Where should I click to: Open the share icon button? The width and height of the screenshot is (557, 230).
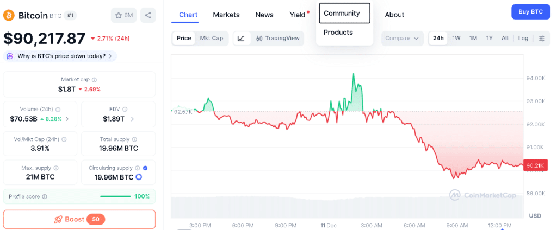pos(148,15)
